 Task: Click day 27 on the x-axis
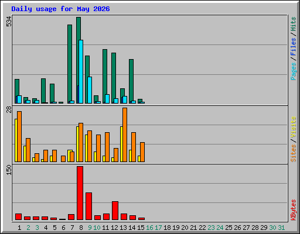(x=246, y=228)
